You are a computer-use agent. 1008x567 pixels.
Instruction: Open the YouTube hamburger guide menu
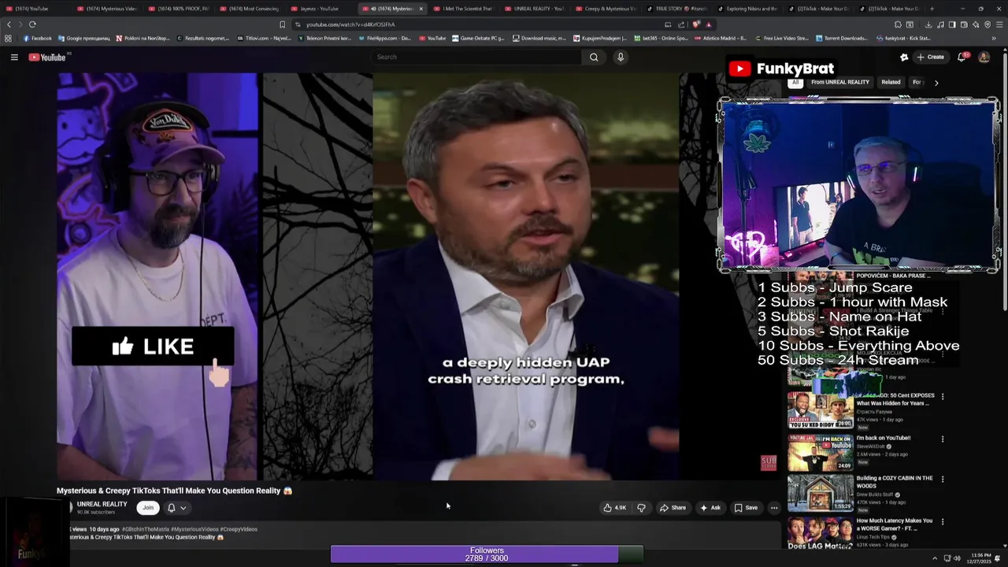(x=14, y=57)
